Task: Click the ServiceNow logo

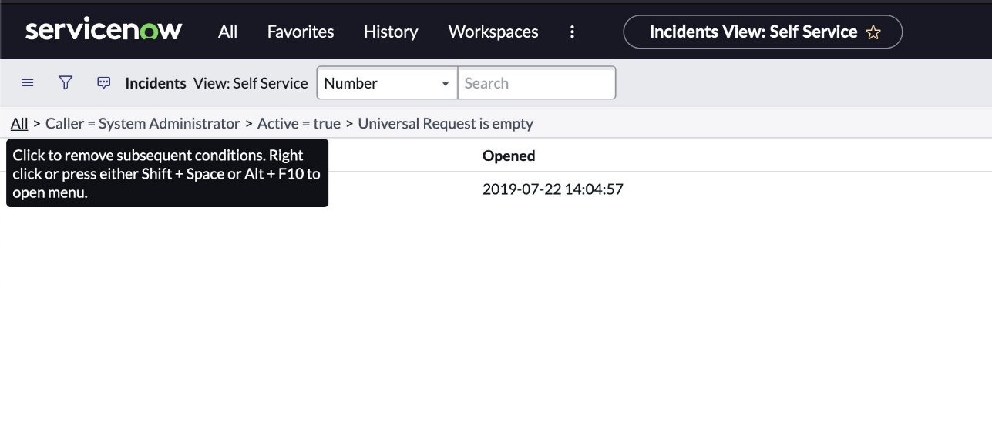Action: point(104,31)
